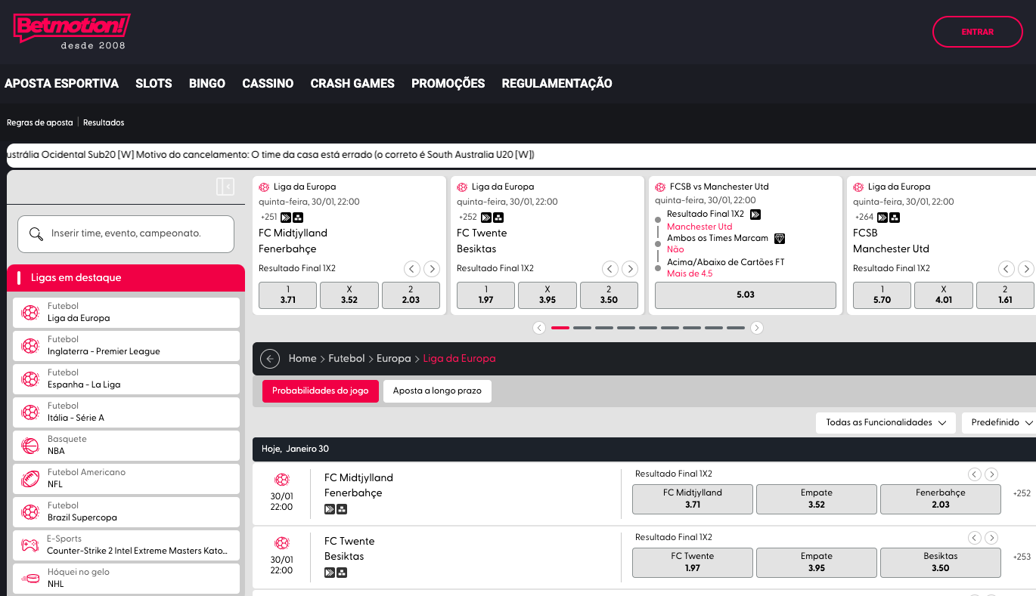Viewport: 1036px width, 596px height.
Task: Bet on FC Midtjylland 3.71 in list row
Action: (x=693, y=499)
